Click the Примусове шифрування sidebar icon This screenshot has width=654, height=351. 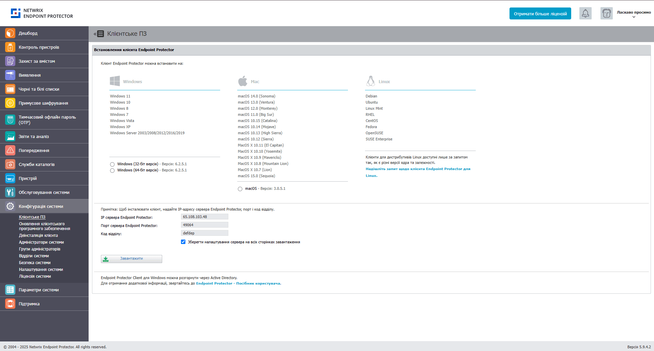(x=10, y=103)
